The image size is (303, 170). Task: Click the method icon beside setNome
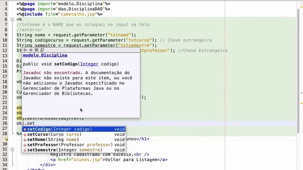[25, 140]
